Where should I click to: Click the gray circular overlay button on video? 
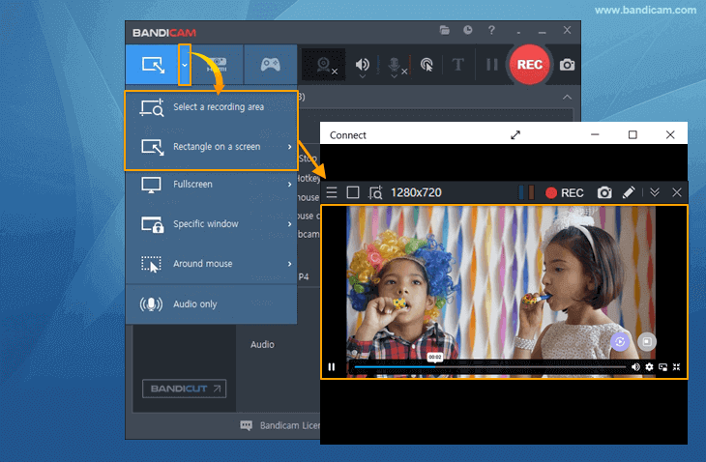pos(647,342)
